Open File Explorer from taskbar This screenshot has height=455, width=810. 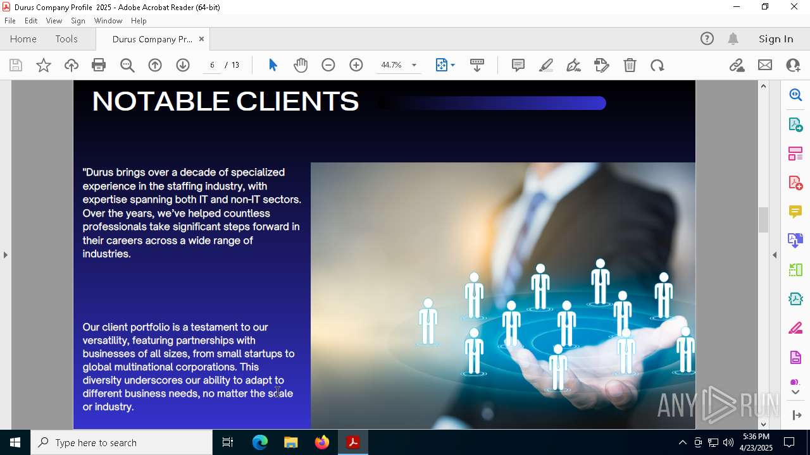pos(290,442)
